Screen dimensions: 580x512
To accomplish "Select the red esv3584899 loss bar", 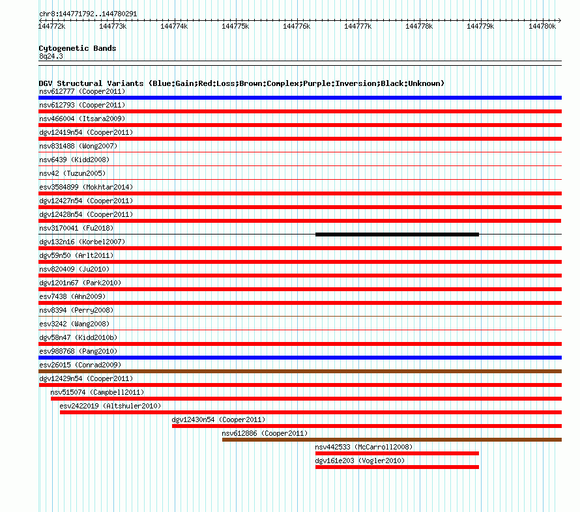I will 300,193.
